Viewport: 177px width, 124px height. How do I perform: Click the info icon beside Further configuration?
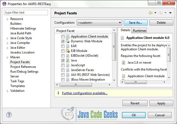[x=58, y=93]
